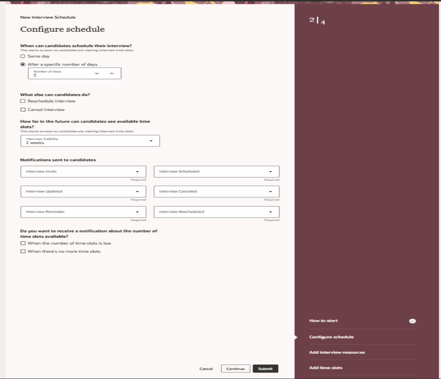Open the Interview Invite dropdown
The image size is (441, 379).
(83, 172)
